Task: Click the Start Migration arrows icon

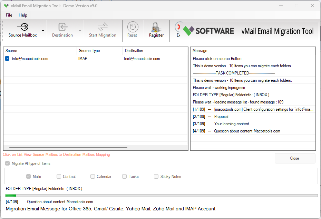Action: (x=103, y=27)
